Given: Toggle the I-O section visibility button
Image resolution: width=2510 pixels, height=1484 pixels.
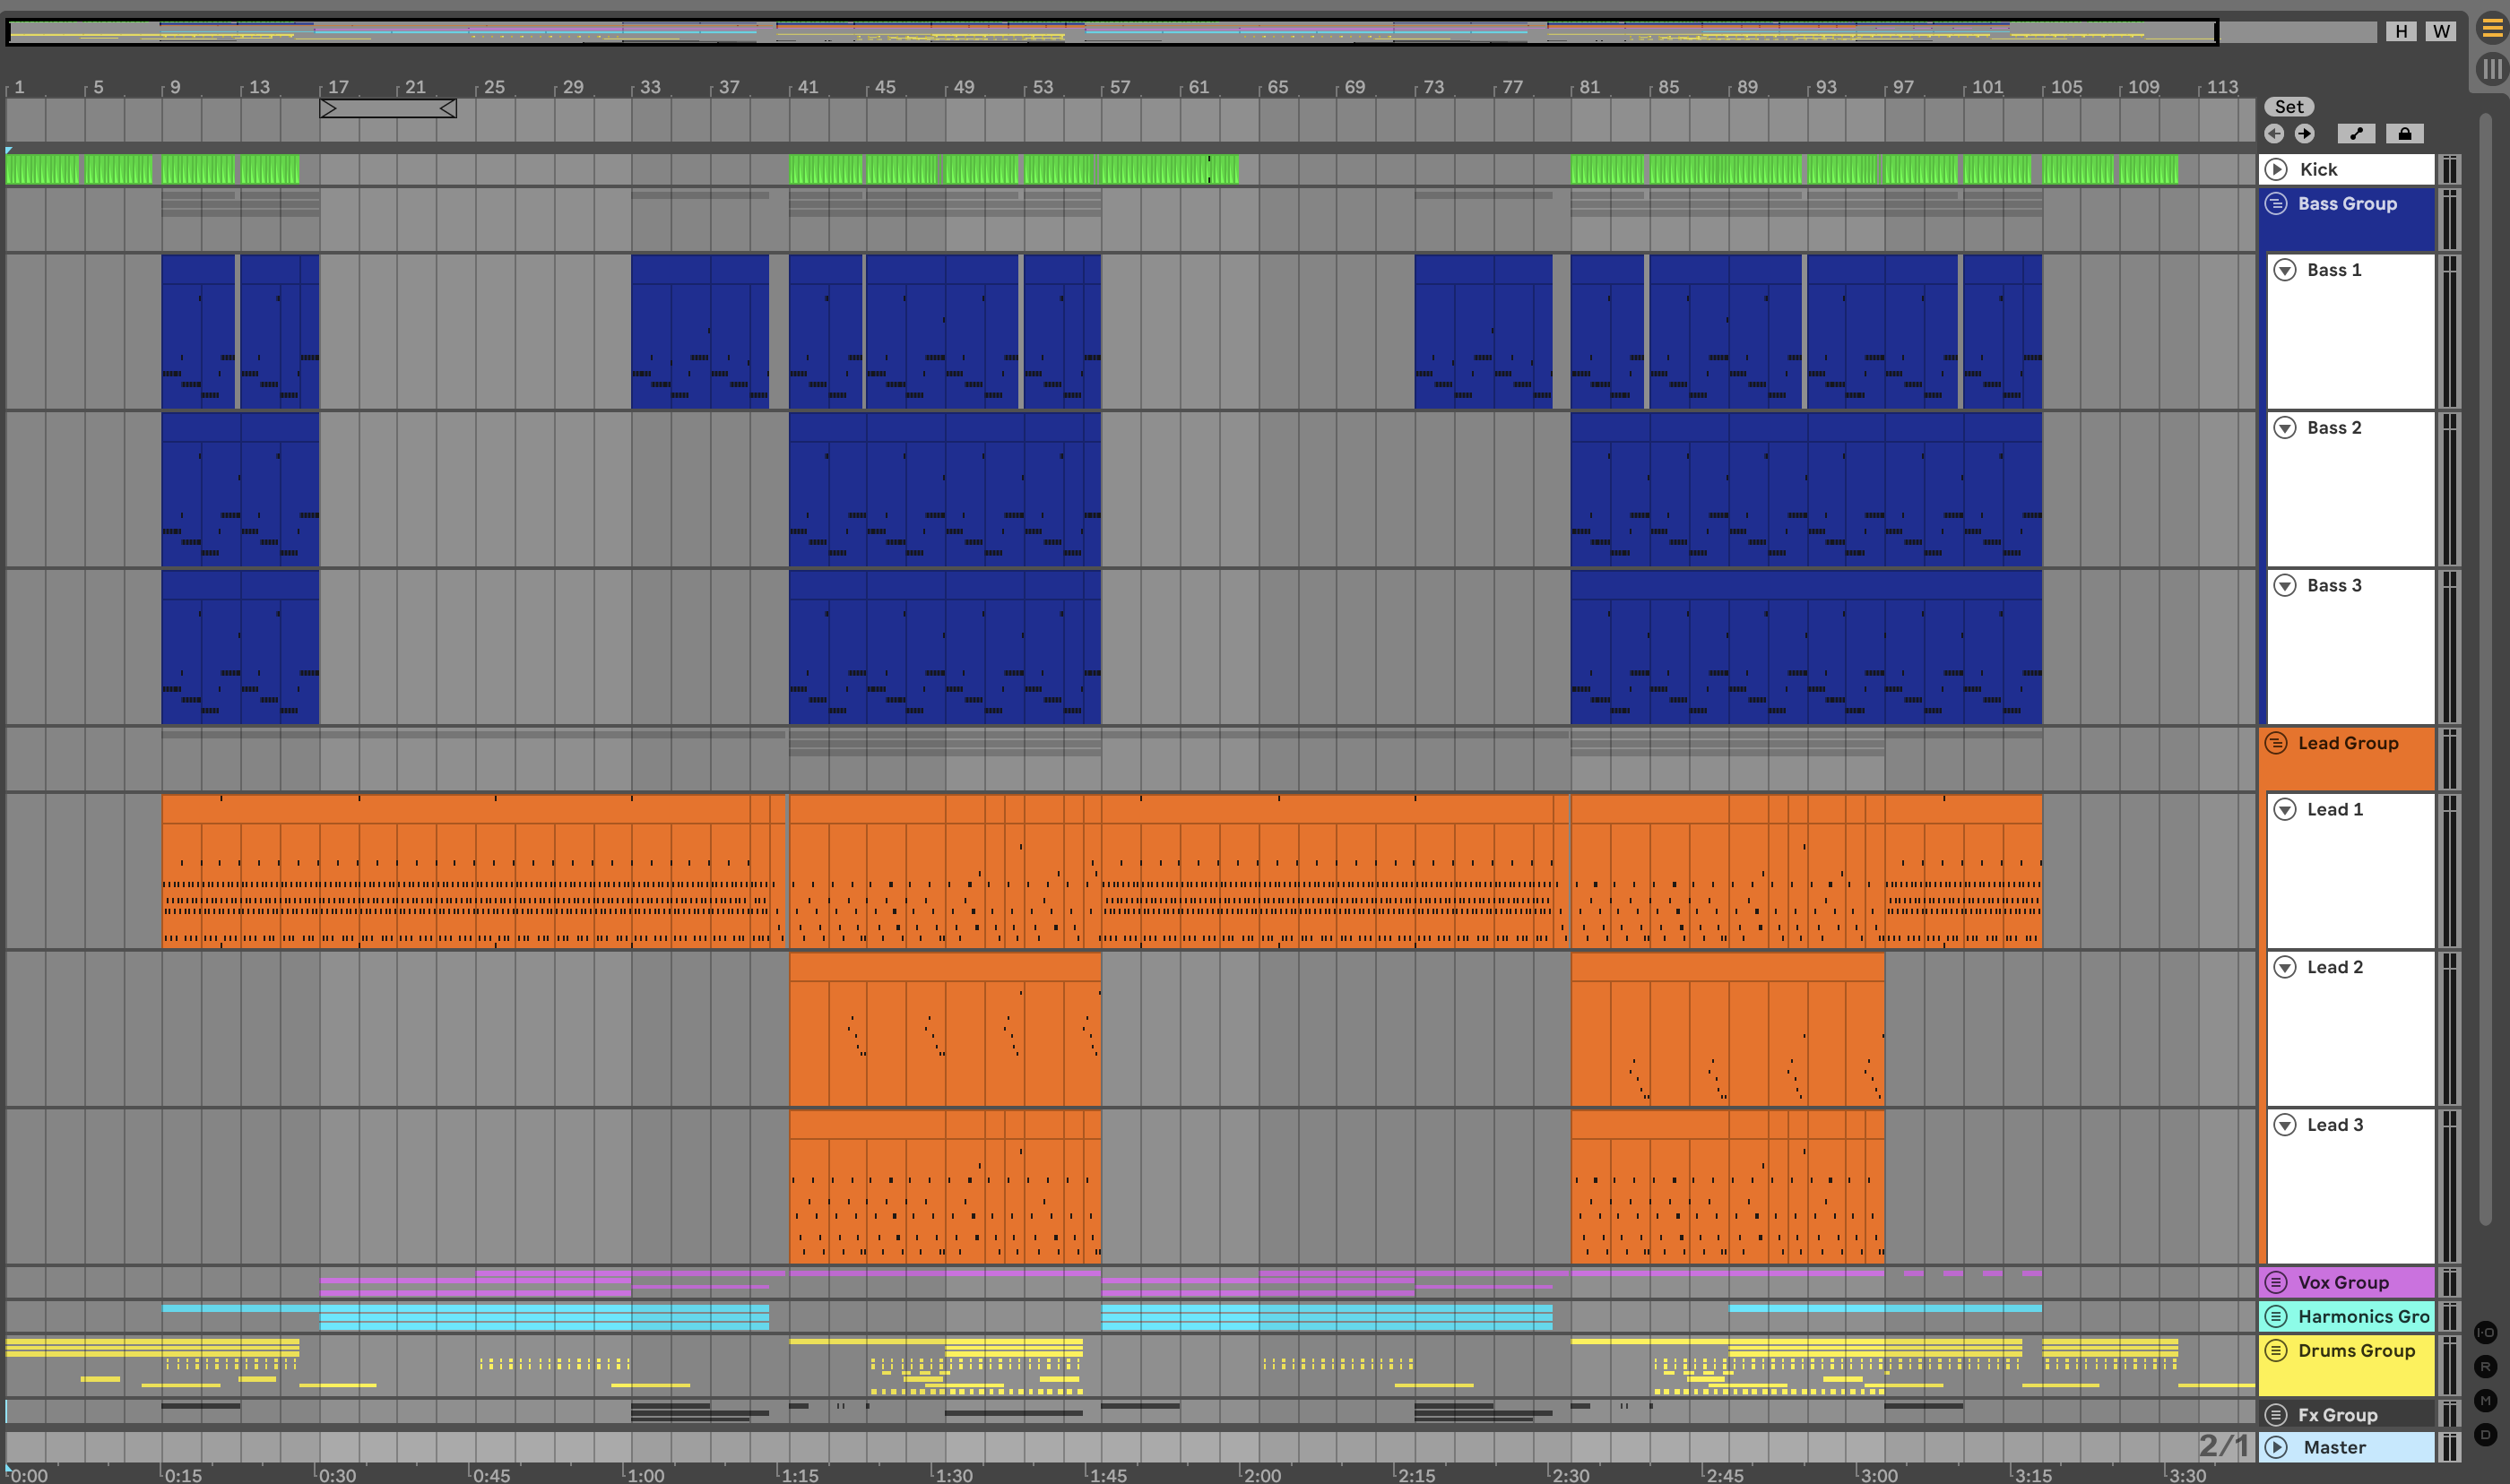Looking at the screenshot, I should [x=2485, y=1332].
